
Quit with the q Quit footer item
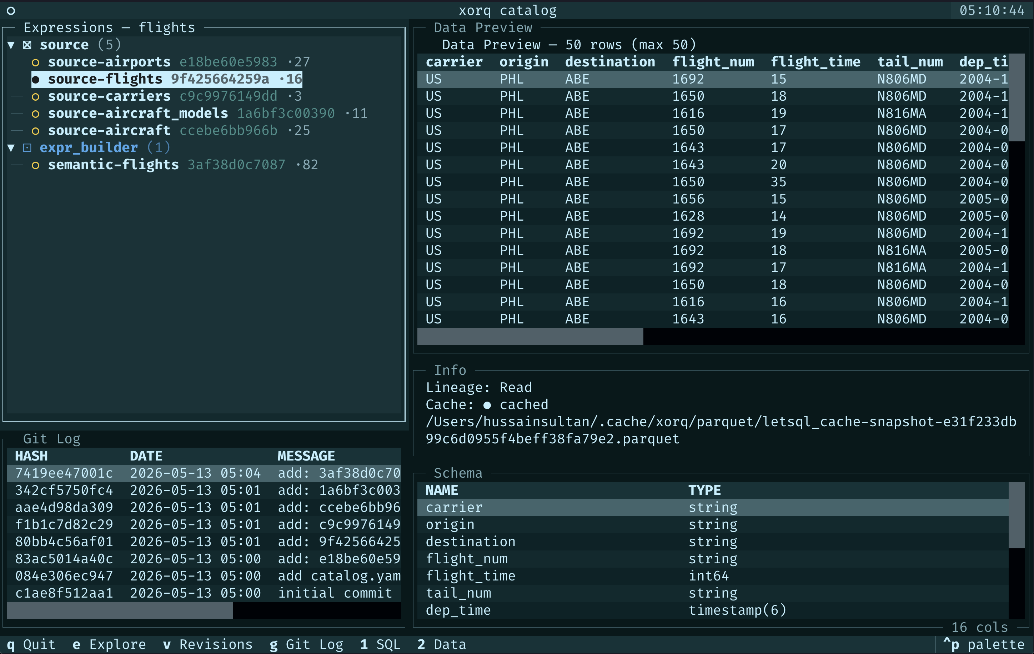click(x=31, y=645)
